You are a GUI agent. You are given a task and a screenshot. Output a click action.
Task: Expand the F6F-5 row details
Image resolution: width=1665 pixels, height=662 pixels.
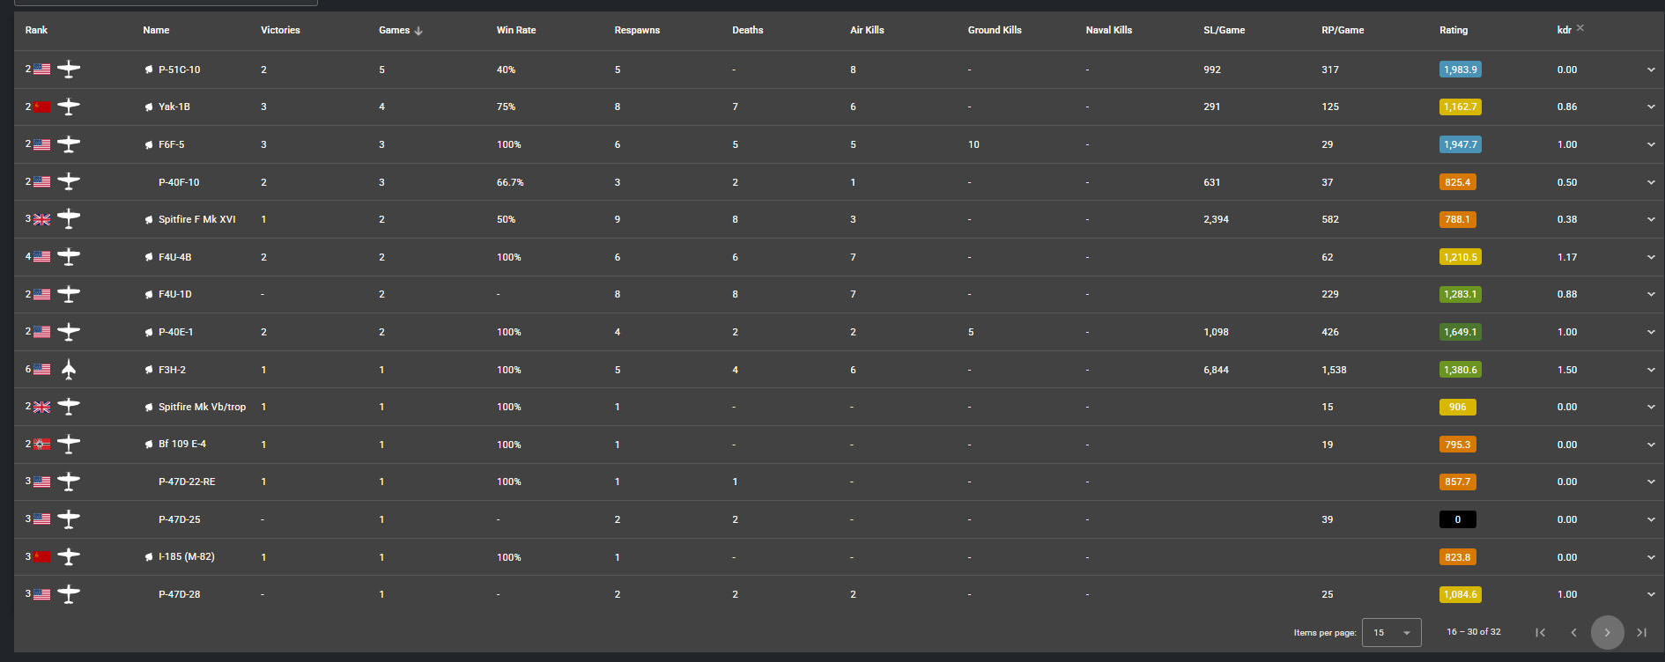1651,144
